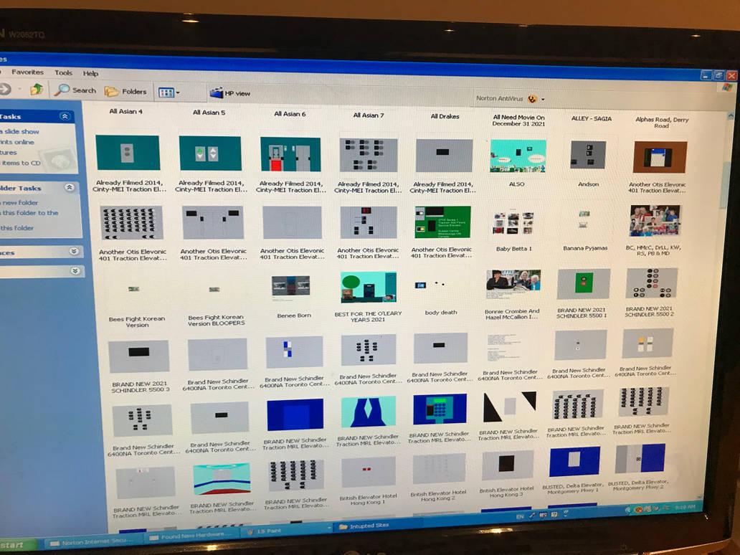
Task: Expand the Other Places panel
Action: tap(74, 251)
